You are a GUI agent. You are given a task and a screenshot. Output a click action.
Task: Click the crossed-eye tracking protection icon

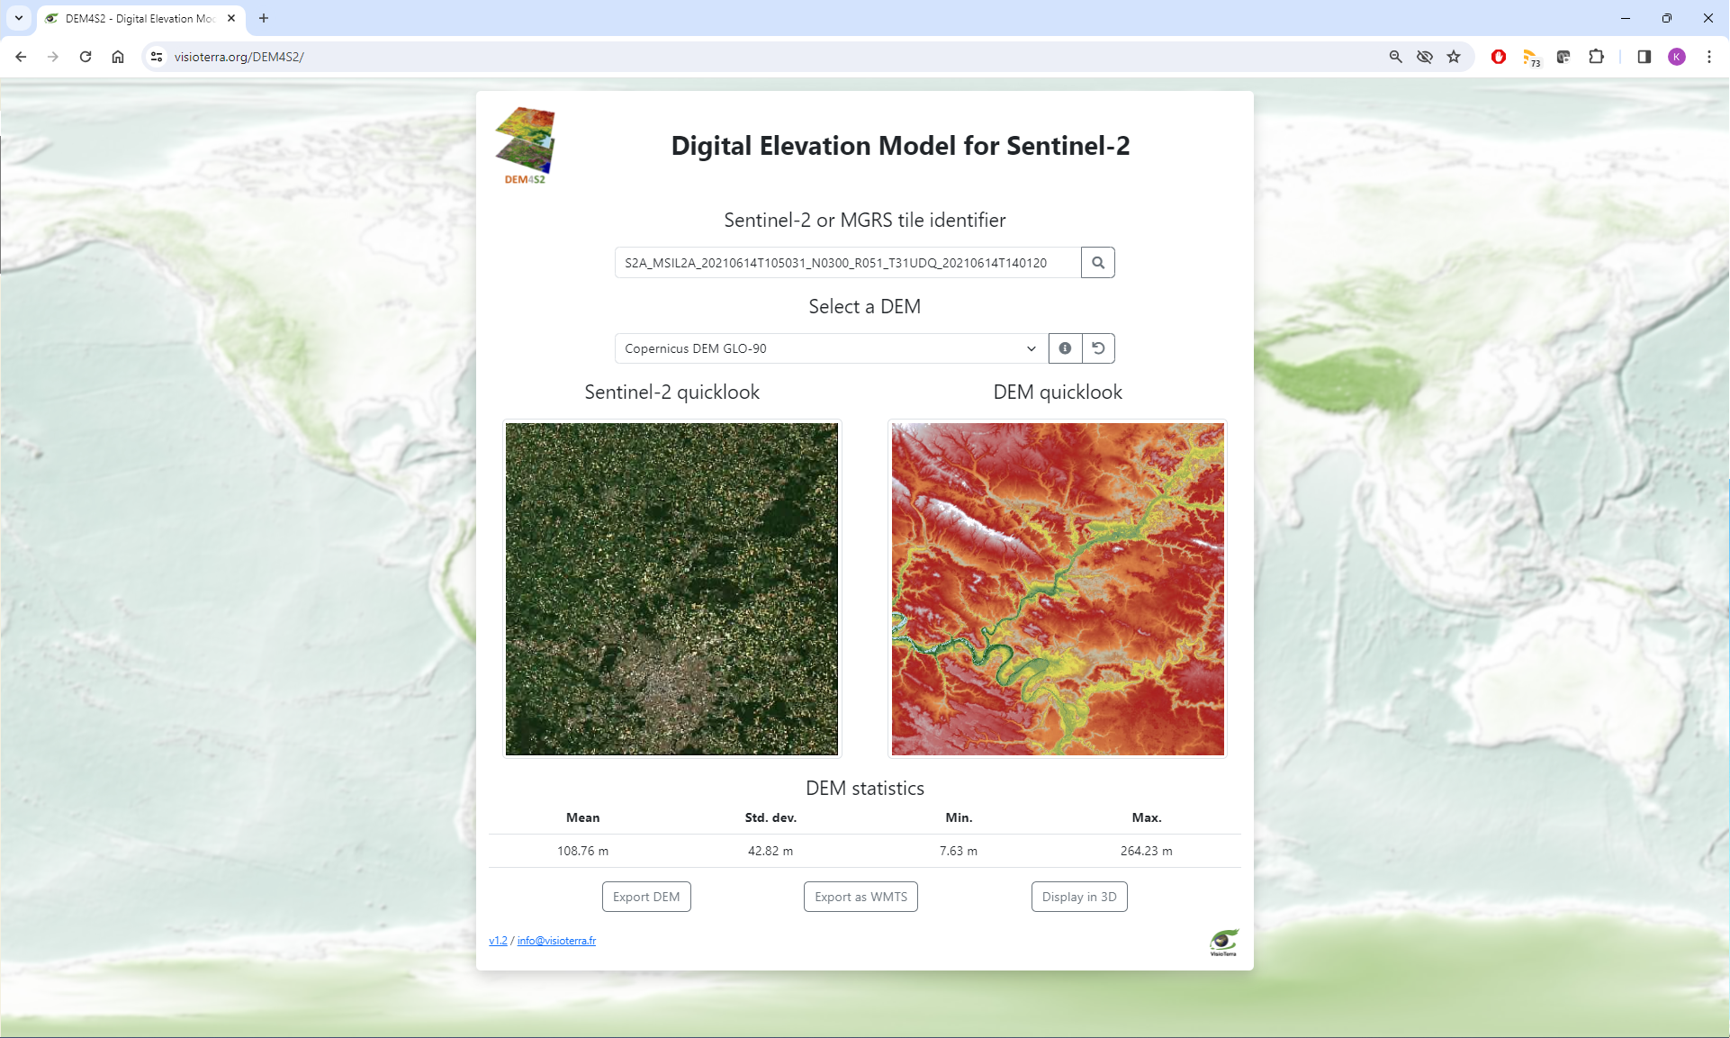coord(1424,57)
